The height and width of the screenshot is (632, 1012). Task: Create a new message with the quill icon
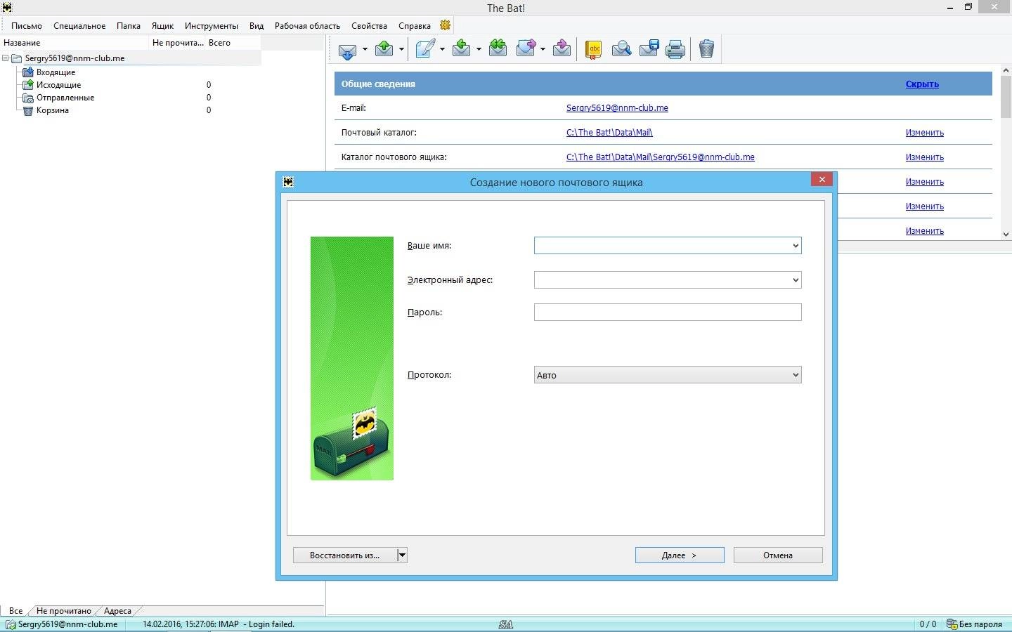pos(425,48)
